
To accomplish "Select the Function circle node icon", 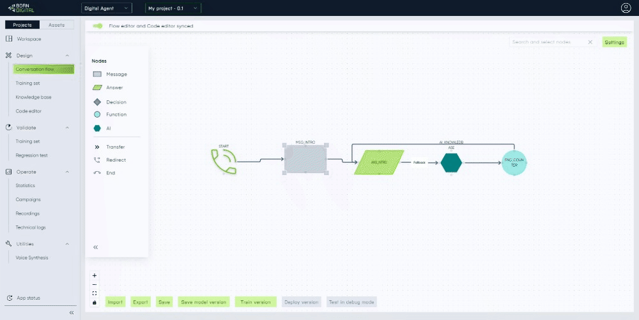I will pos(97,114).
